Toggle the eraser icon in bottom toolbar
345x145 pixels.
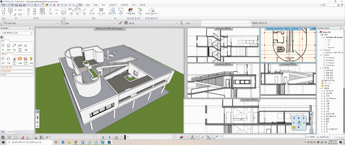click(x=181, y=137)
